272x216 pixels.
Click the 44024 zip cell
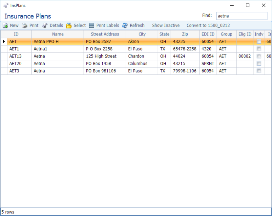pyautogui.click(x=185, y=56)
